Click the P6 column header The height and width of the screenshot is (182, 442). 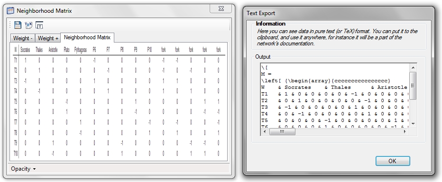(94, 50)
